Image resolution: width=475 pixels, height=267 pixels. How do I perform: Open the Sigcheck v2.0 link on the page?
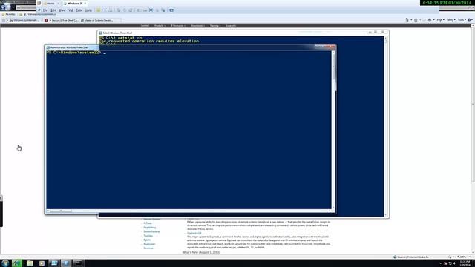coord(194,233)
